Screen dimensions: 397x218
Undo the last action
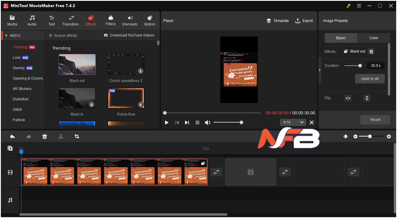(12, 137)
